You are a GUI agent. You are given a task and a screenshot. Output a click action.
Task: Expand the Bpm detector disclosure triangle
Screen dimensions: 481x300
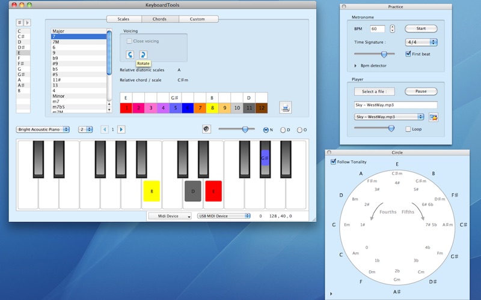click(355, 65)
